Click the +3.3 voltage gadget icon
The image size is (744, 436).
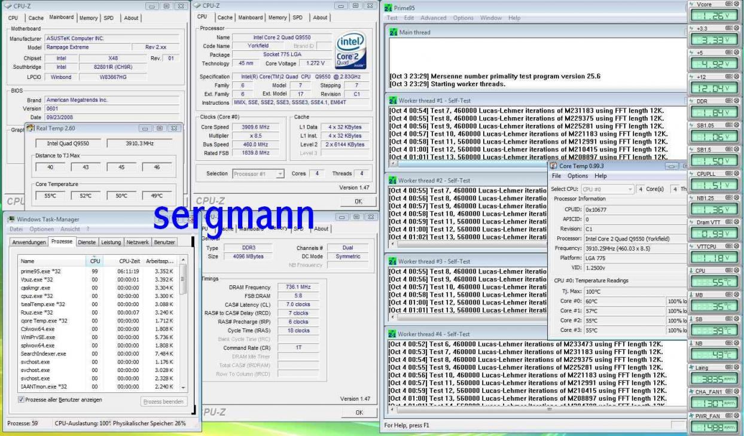(692, 28)
